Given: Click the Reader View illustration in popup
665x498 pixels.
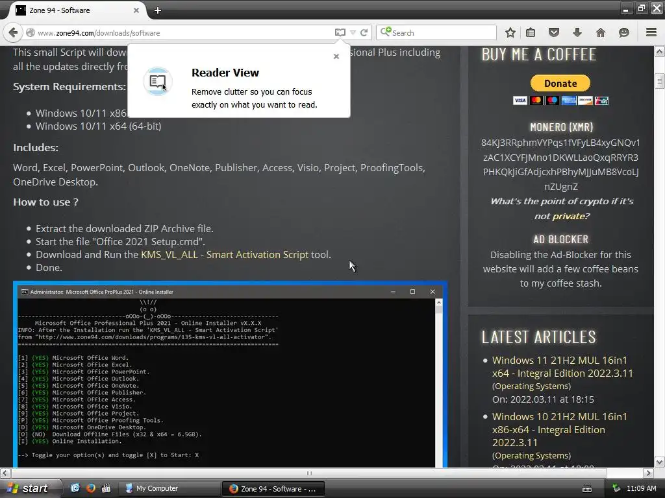Looking at the screenshot, I should pyautogui.click(x=158, y=81).
